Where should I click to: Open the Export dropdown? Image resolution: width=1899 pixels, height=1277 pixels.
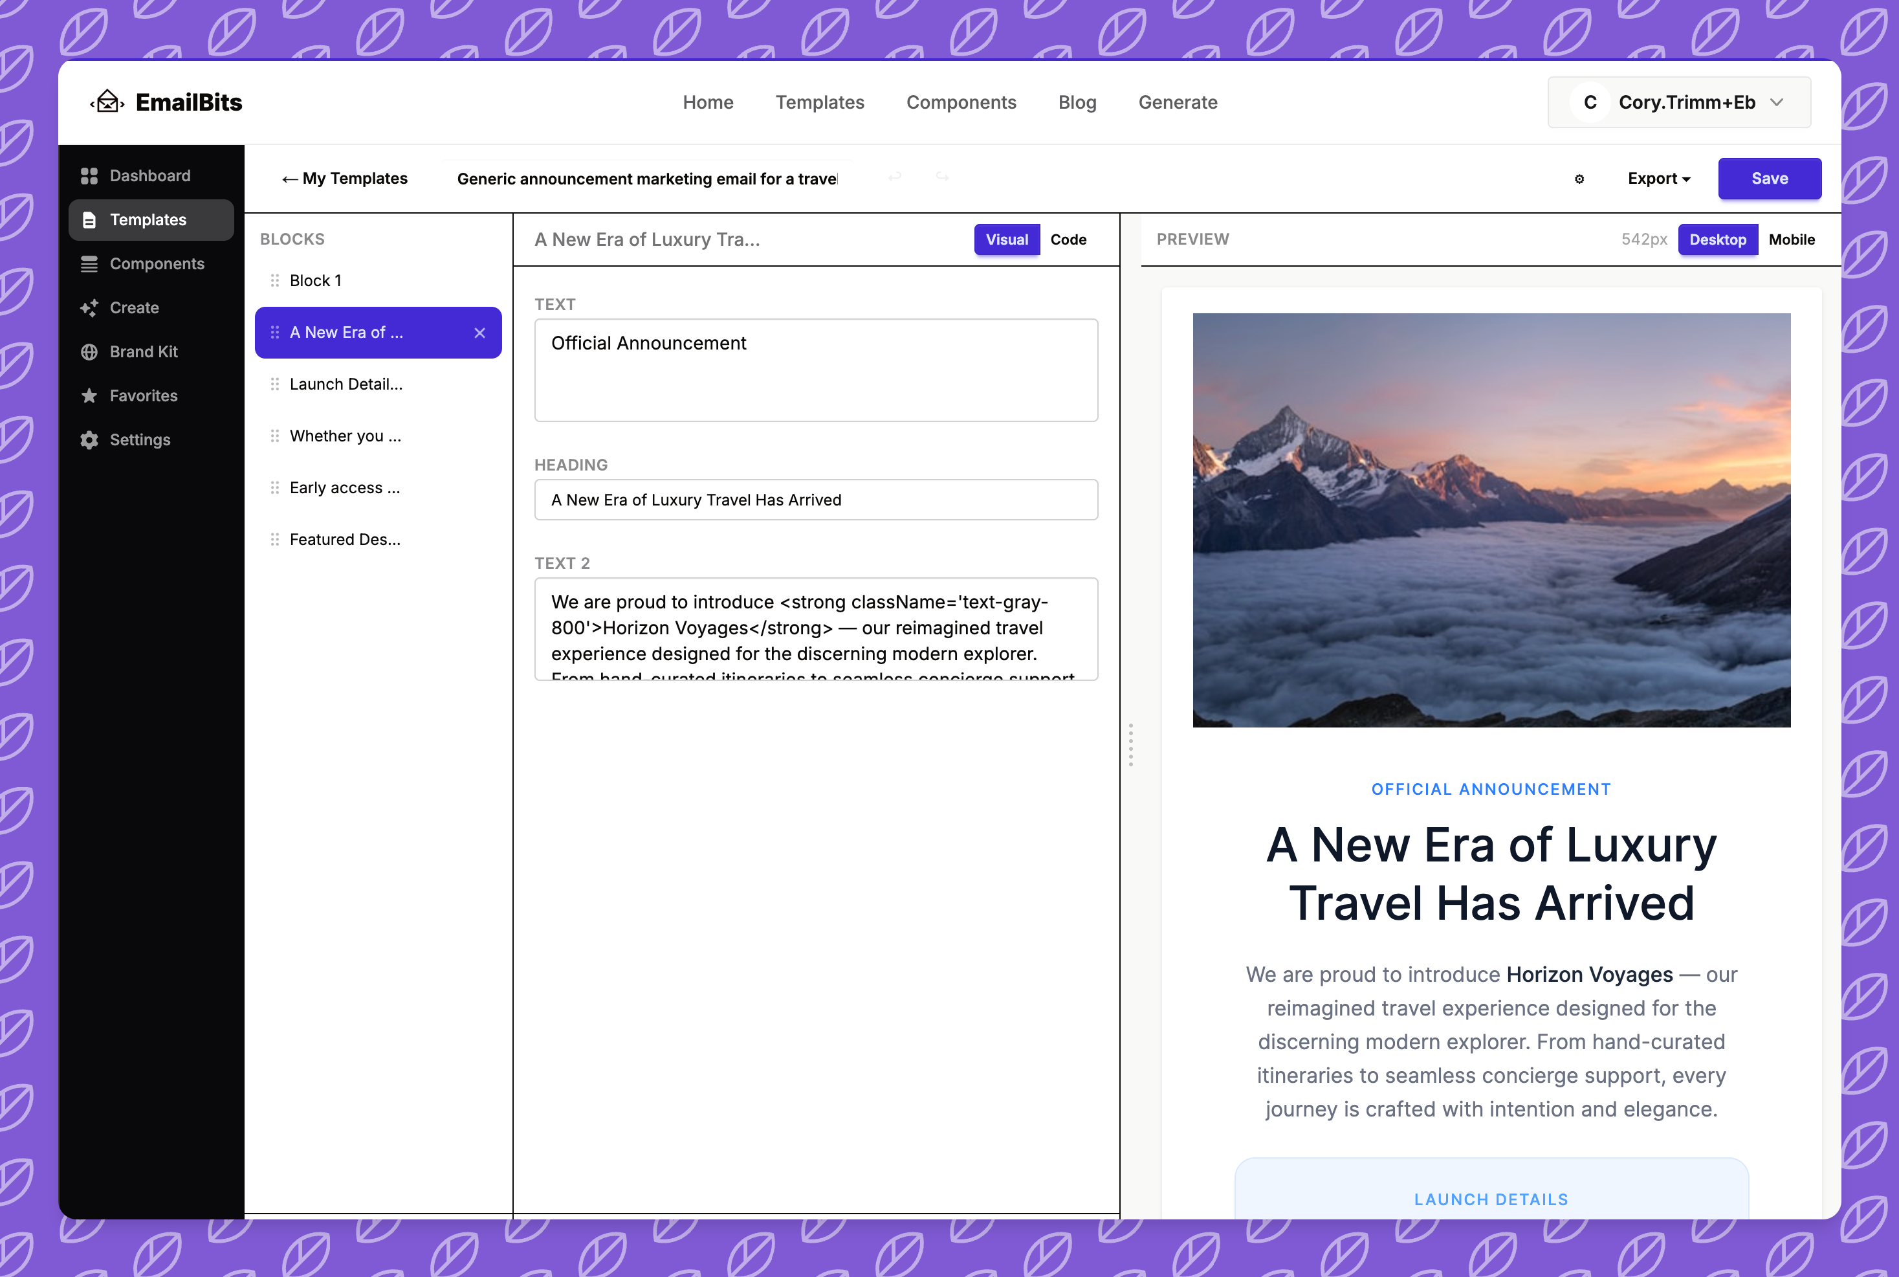pos(1657,179)
